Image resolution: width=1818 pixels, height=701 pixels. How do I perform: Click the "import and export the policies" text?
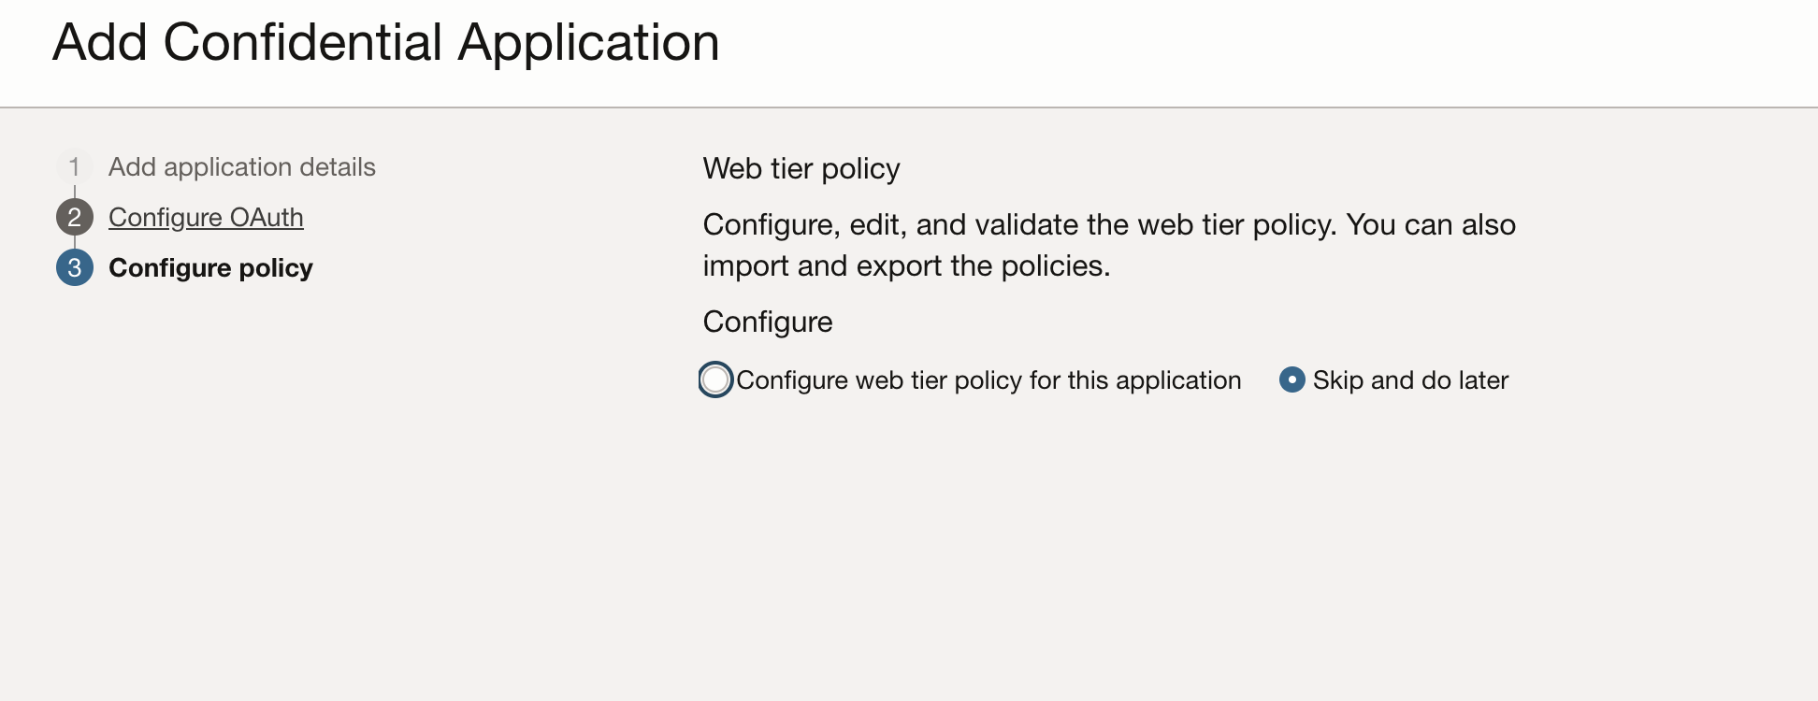click(x=905, y=266)
